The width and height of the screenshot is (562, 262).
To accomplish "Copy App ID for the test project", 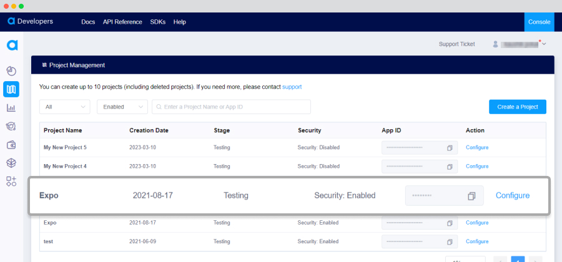I will (x=450, y=242).
